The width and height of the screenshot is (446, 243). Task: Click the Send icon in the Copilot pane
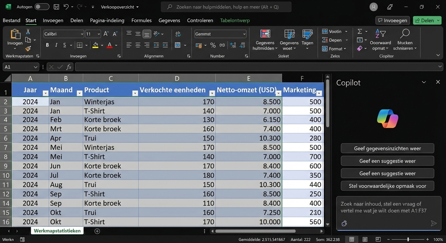coord(434,223)
